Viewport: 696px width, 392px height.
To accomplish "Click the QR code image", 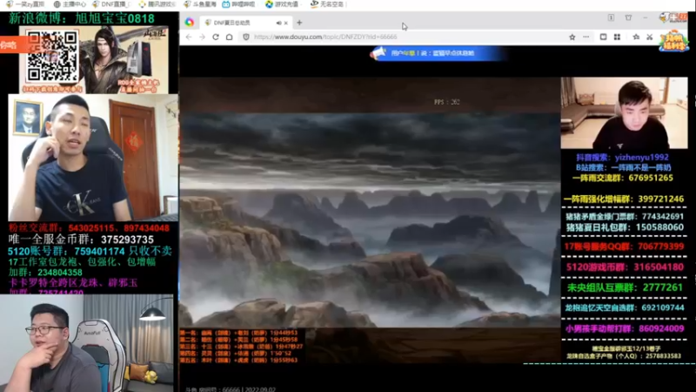I will click(51, 57).
